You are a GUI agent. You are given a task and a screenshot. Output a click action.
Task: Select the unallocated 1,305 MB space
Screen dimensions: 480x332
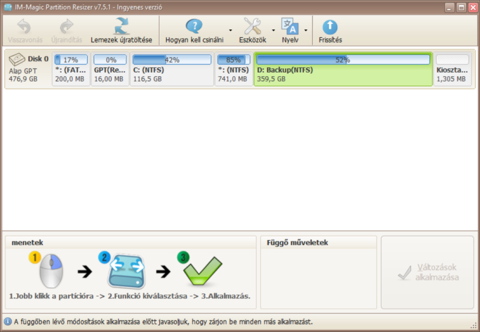452,69
